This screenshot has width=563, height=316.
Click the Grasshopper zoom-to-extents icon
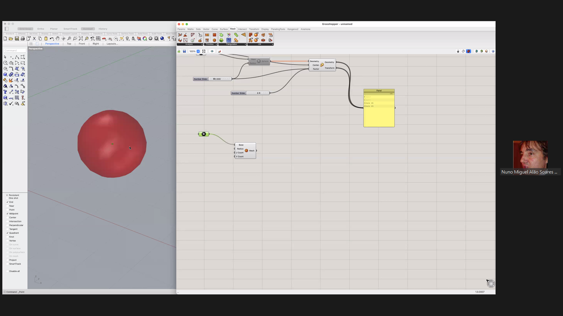204,51
